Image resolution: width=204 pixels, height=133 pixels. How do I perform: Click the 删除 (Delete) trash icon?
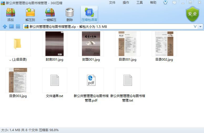(x=70, y=13)
